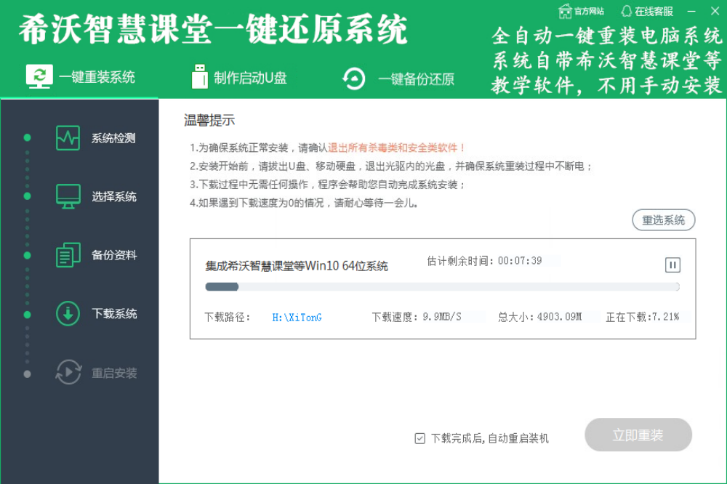727x484 pixels.
Task: Click the 立即重装 button
Action: click(x=638, y=435)
